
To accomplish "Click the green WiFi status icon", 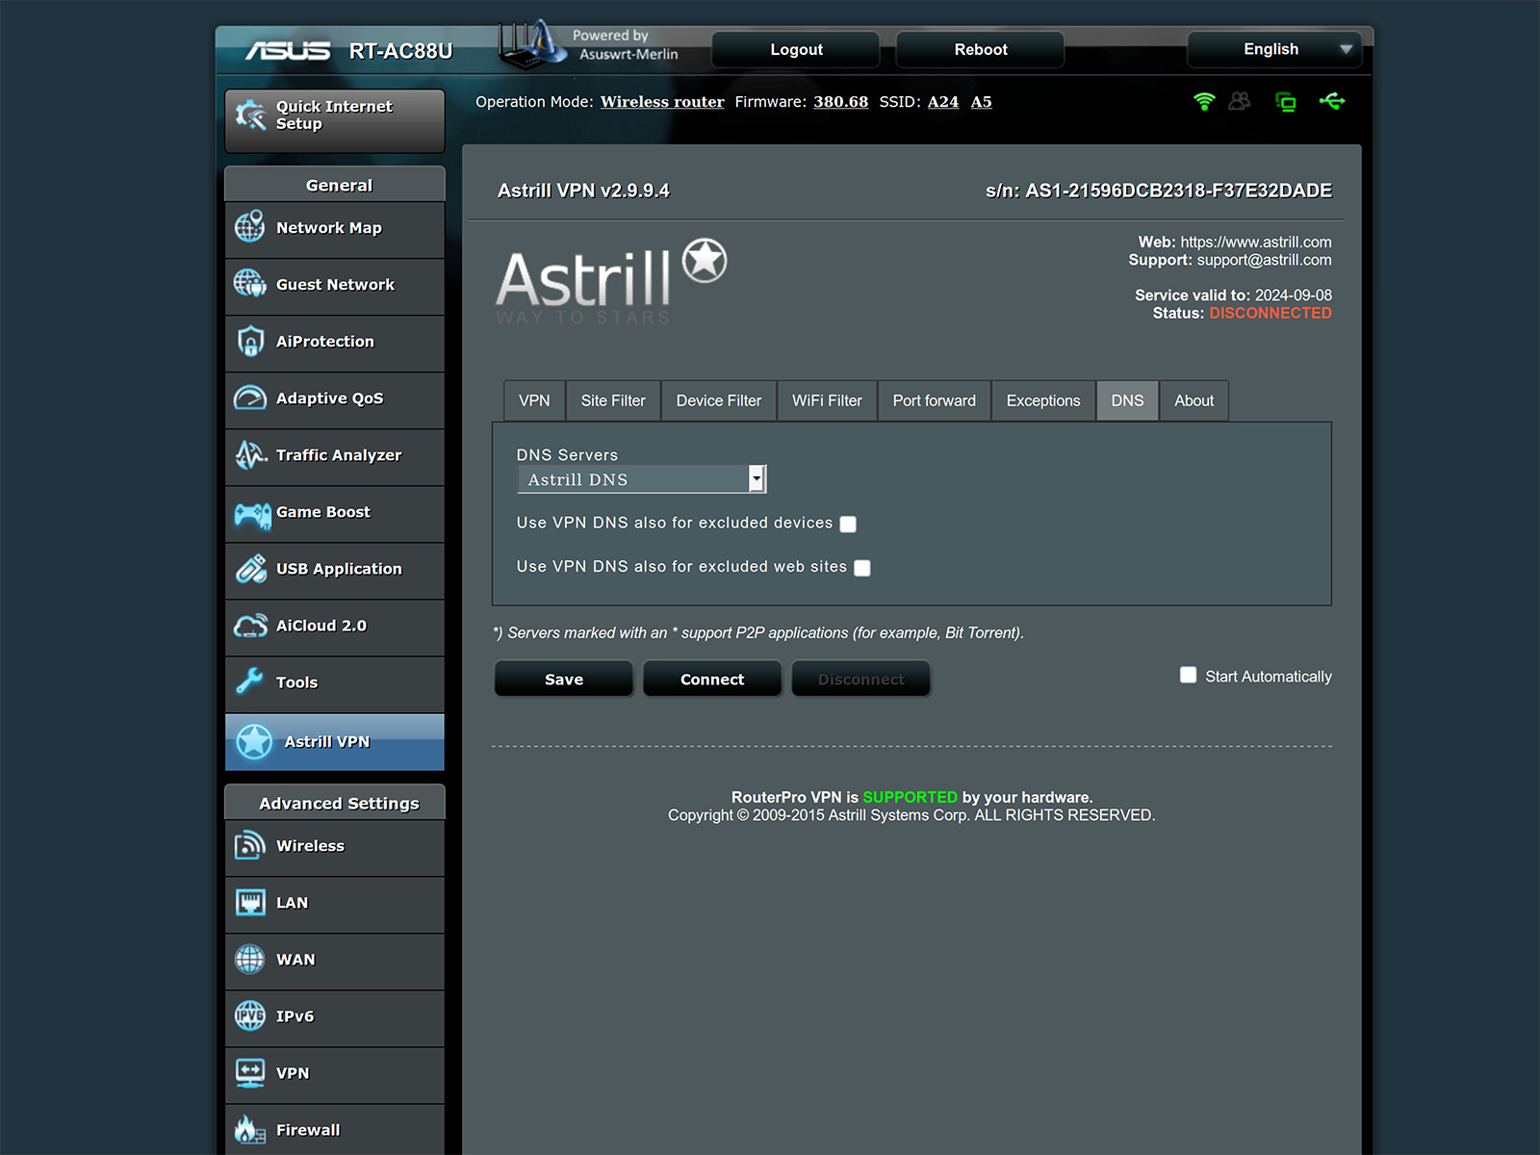I will click(1204, 101).
